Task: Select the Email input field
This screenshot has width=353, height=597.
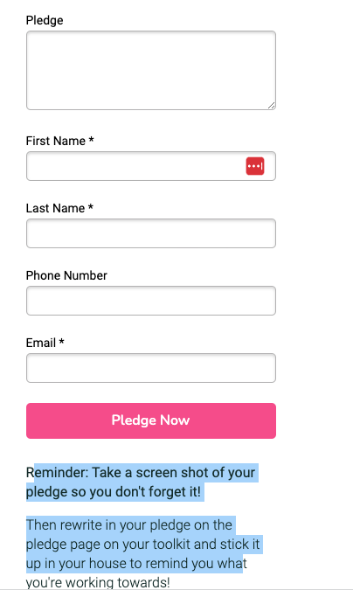Action: click(x=151, y=368)
